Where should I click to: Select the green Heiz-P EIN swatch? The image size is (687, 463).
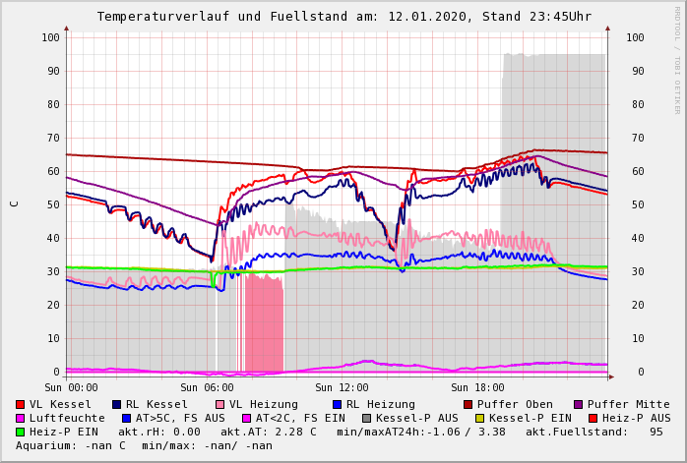pos(21,432)
